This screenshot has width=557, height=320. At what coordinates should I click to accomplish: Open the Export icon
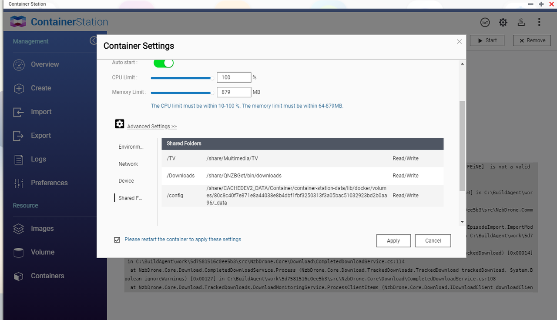pyautogui.click(x=19, y=135)
